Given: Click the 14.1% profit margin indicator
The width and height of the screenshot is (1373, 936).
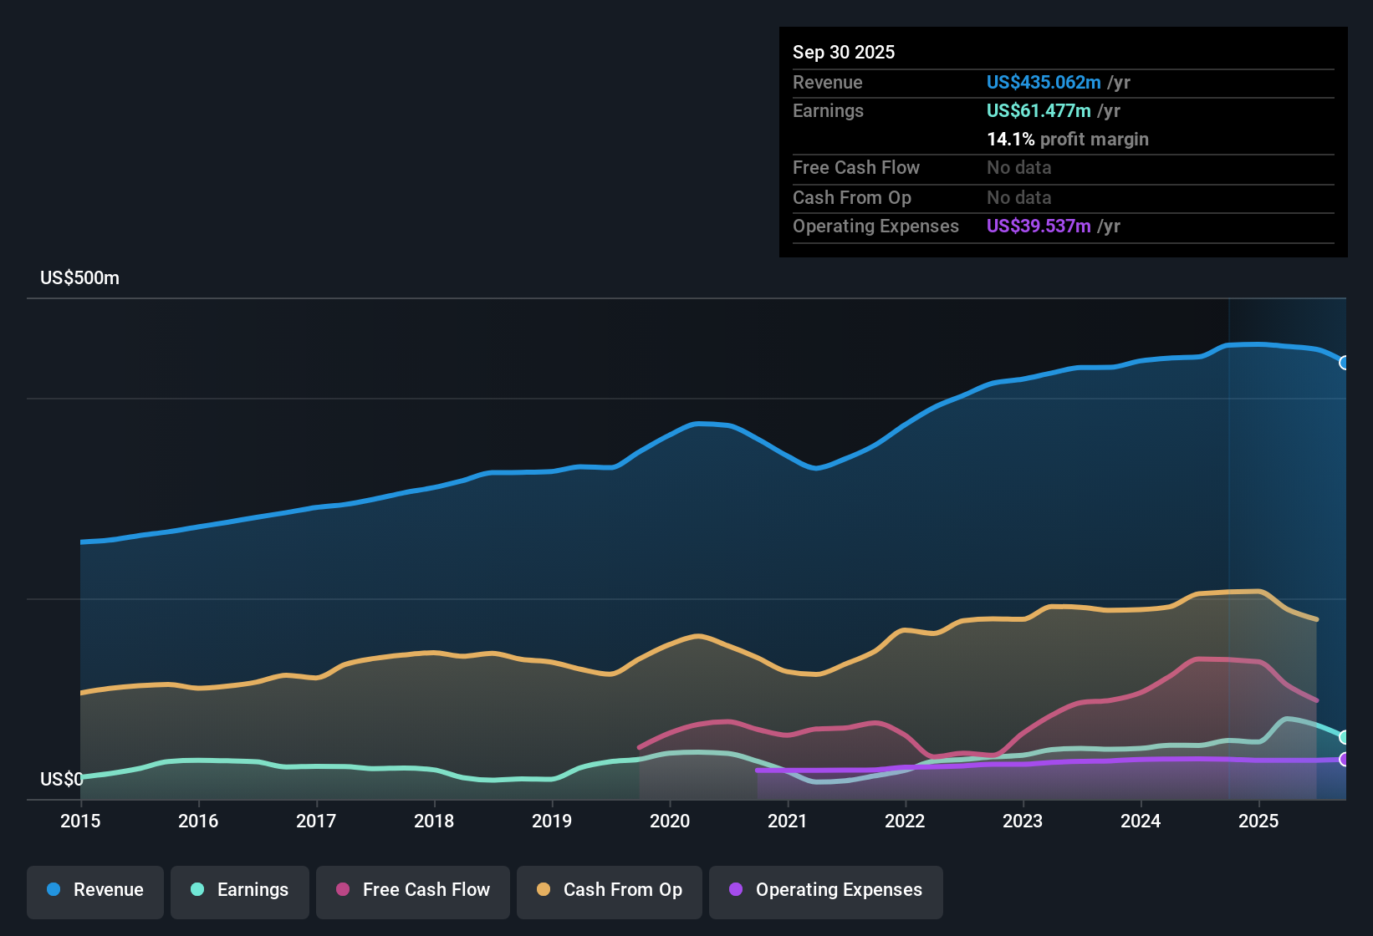Looking at the screenshot, I should (1068, 140).
